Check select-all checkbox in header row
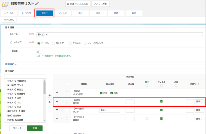This screenshot has height=134, width=206. (67, 84)
